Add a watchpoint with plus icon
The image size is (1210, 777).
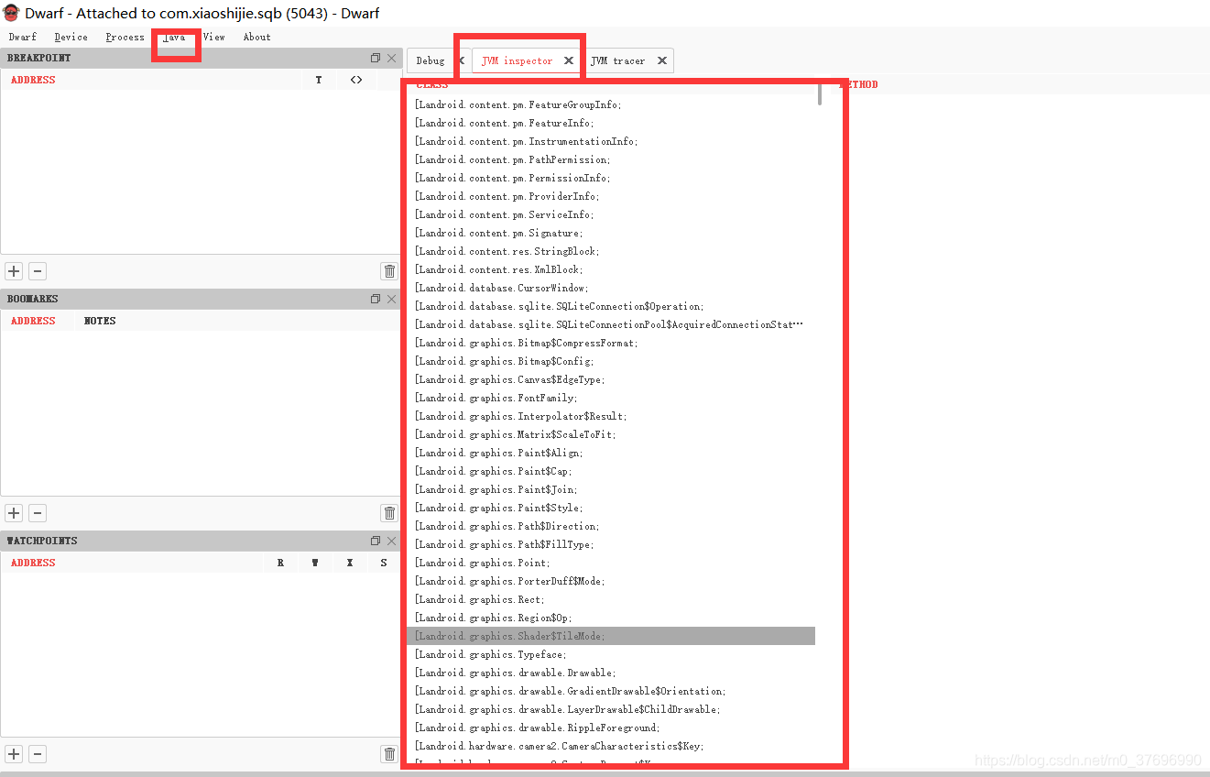click(14, 754)
